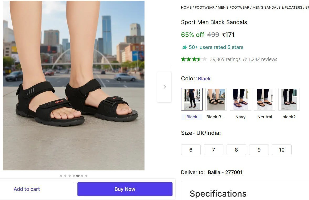Image resolution: width=309 pixels, height=200 pixels.
Task: Choose size 10 for the sandals
Action: tap(282, 150)
